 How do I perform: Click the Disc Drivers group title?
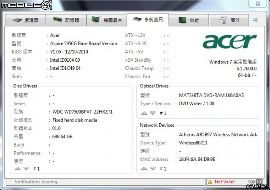tap(25, 86)
